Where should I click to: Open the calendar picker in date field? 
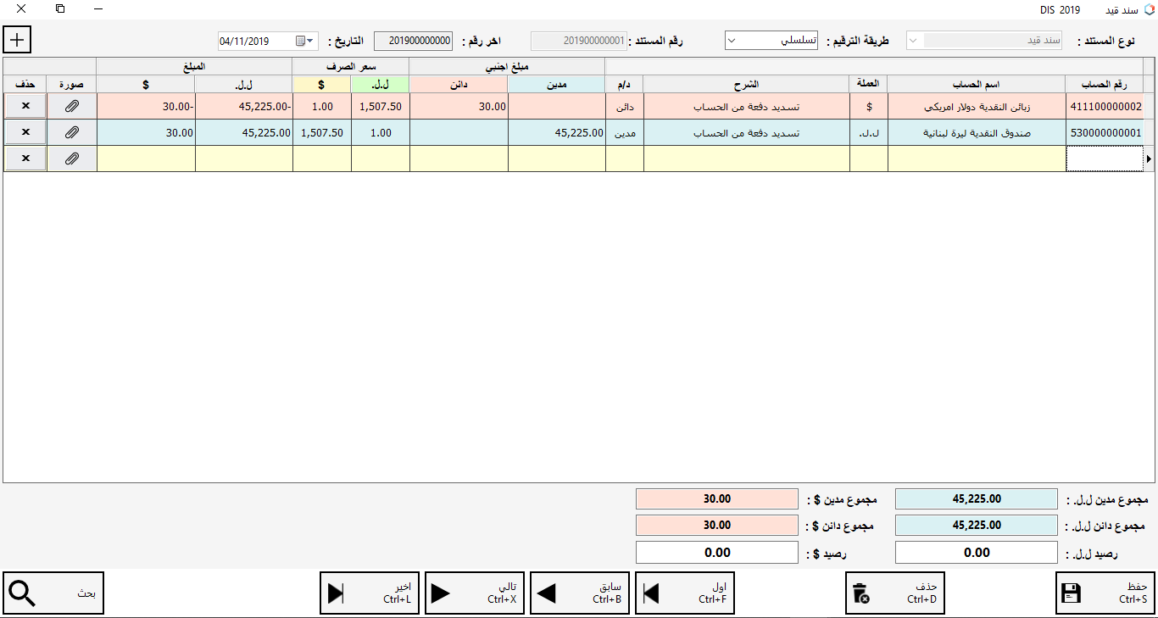300,41
